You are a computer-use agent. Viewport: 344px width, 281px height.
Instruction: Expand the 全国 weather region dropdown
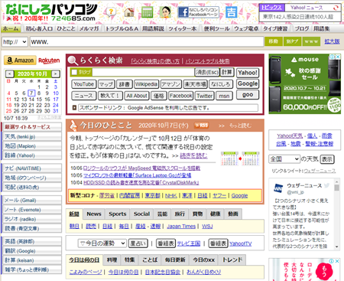[284, 159]
